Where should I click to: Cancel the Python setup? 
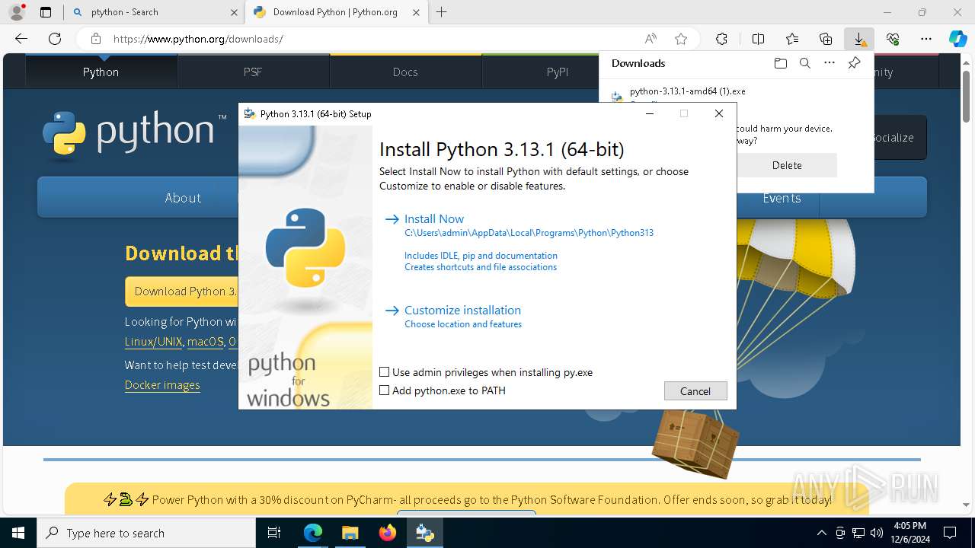pos(695,390)
